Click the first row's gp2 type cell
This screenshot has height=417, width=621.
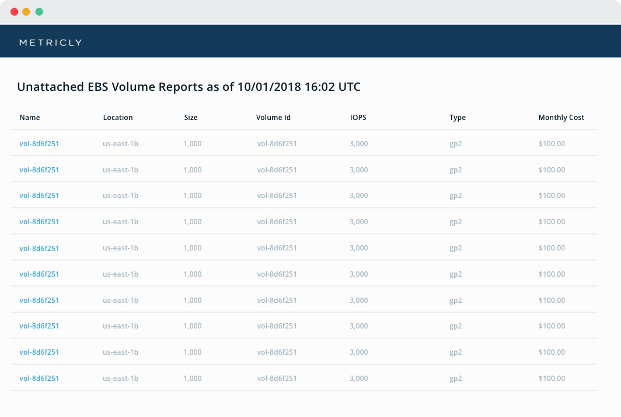(455, 144)
